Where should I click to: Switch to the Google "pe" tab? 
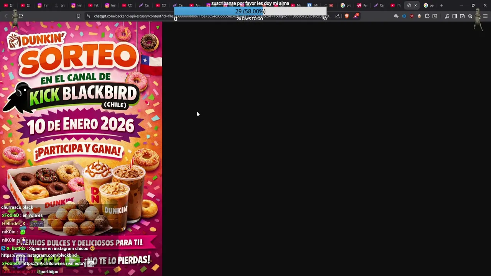point(428,5)
